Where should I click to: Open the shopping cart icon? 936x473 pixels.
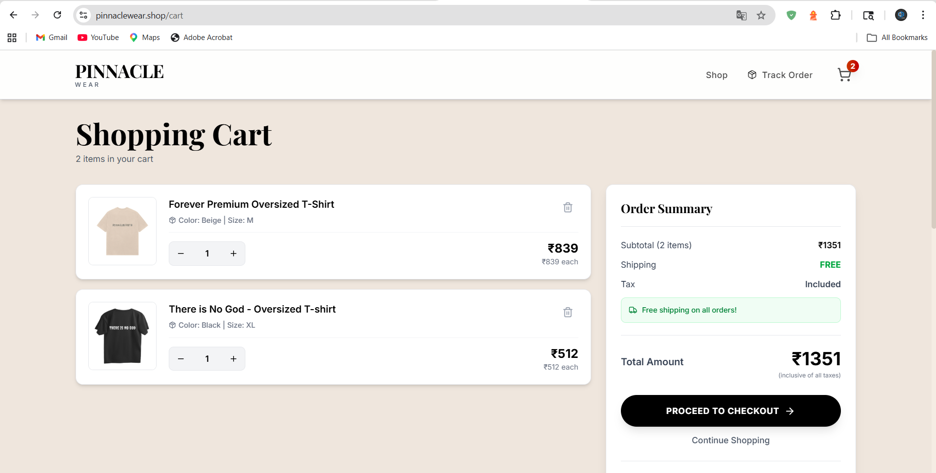point(844,75)
